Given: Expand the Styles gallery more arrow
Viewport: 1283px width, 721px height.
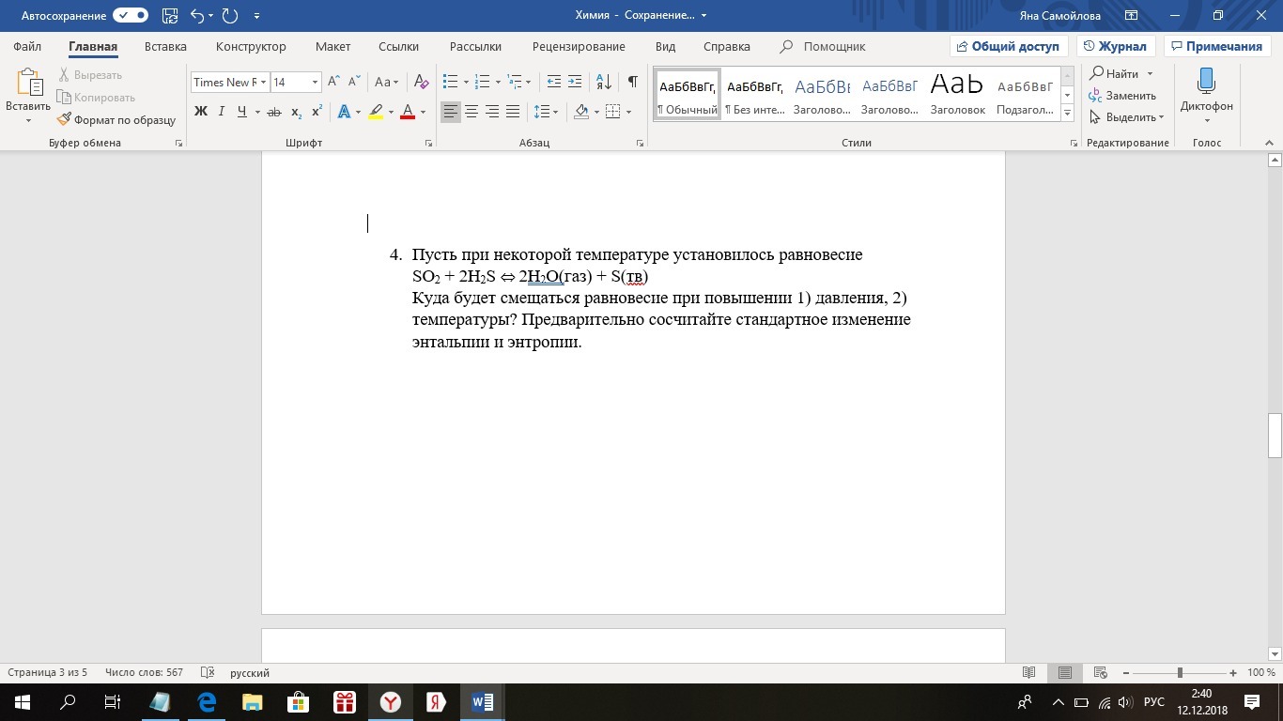Looking at the screenshot, I should click(x=1067, y=113).
